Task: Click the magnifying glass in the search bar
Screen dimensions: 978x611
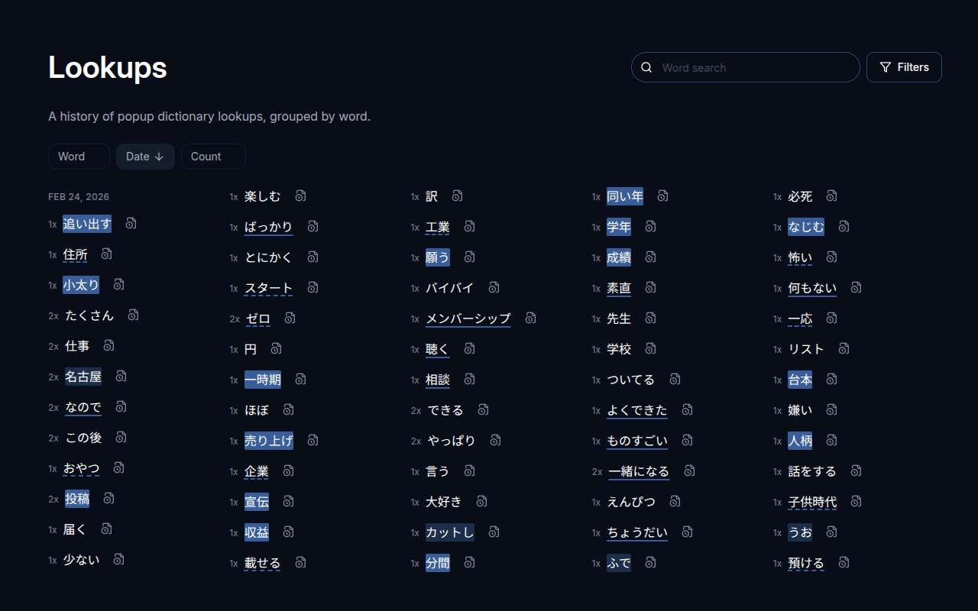Action: click(x=646, y=67)
